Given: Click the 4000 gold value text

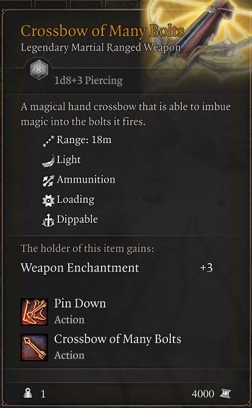Looking at the screenshot, I should coord(203,394).
